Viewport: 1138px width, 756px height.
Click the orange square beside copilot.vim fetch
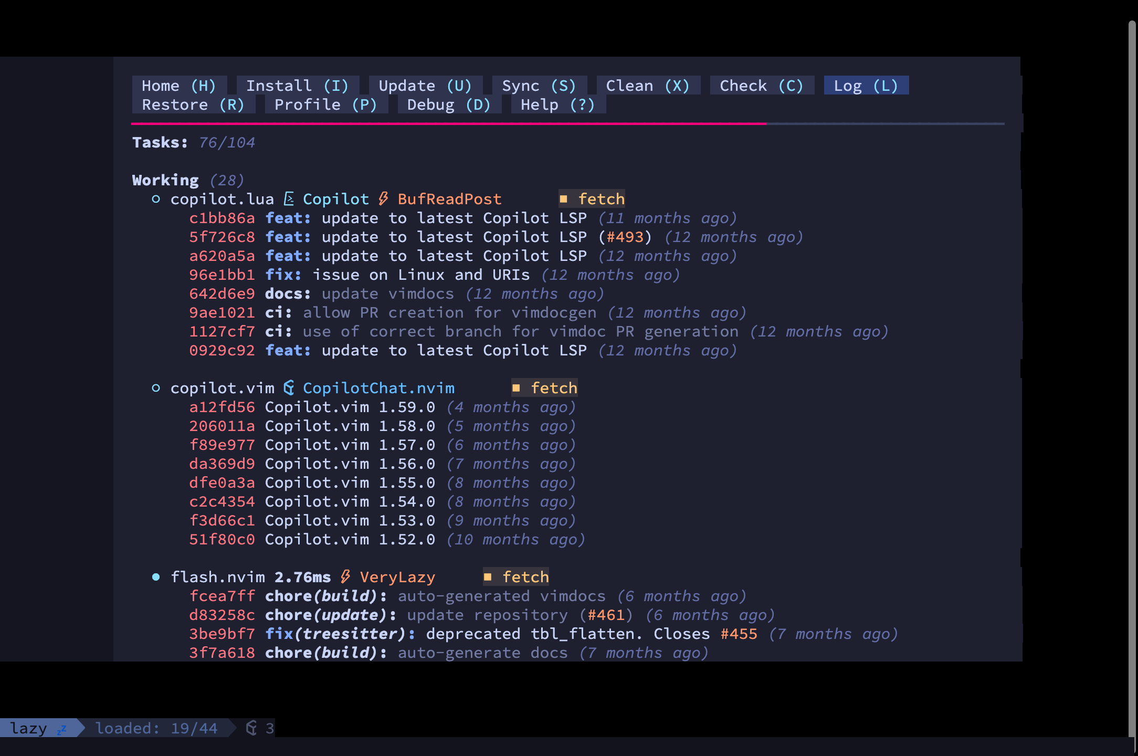tap(516, 388)
